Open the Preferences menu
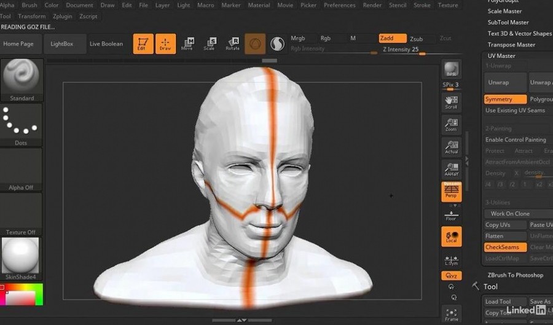Image resolution: width=553 pixels, height=325 pixels. coord(340,5)
